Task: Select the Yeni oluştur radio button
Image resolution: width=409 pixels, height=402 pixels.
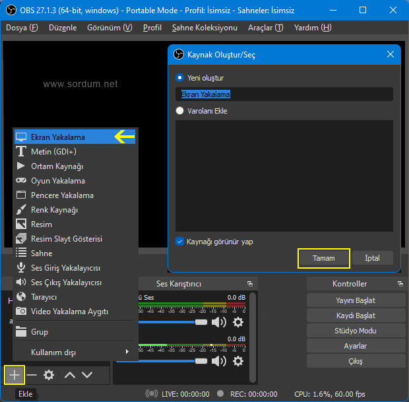Action: coord(180,78)
